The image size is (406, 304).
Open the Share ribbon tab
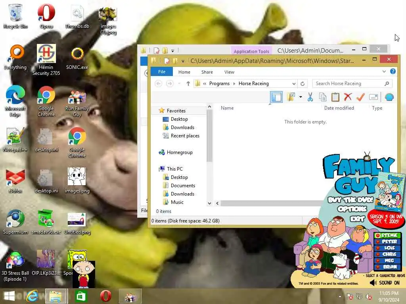click(207, 72)
